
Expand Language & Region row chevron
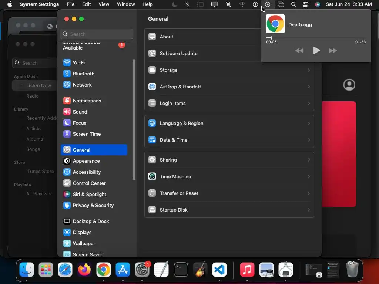pyautogui.click(x=309, y=124)
